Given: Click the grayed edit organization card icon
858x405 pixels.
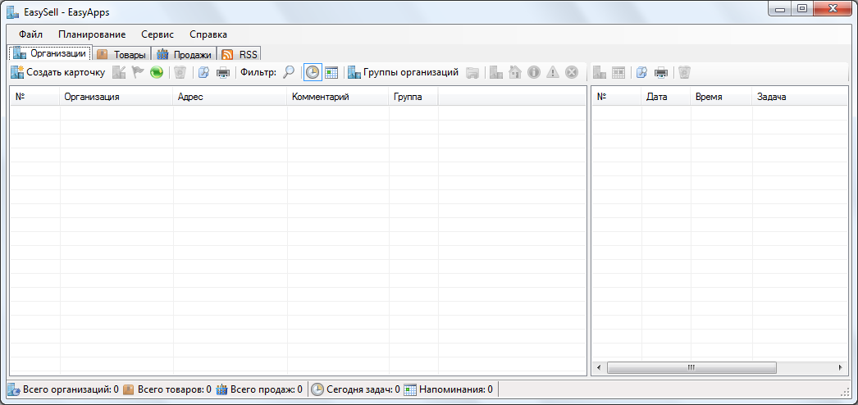Looking at the screenshot, I should click(x=119, y=72).
